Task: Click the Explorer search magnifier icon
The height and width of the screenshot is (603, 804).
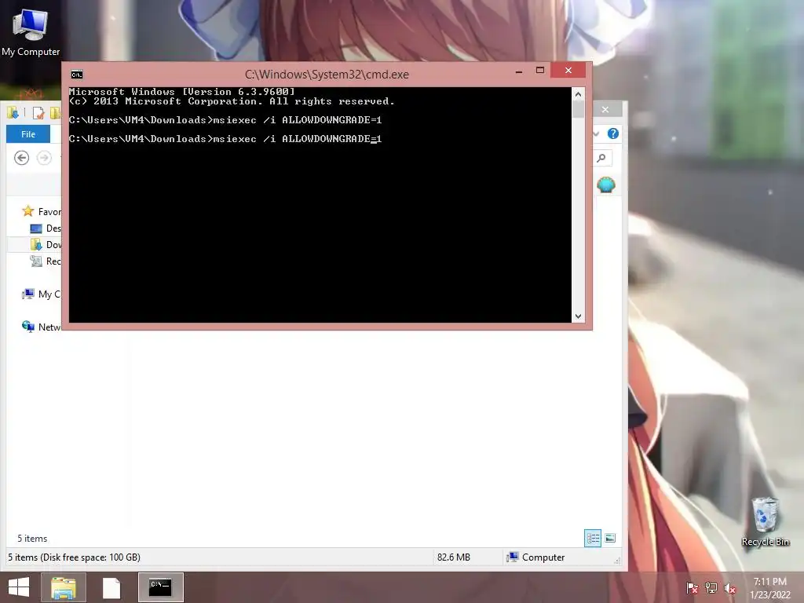Action: click(x=601, y=158)
